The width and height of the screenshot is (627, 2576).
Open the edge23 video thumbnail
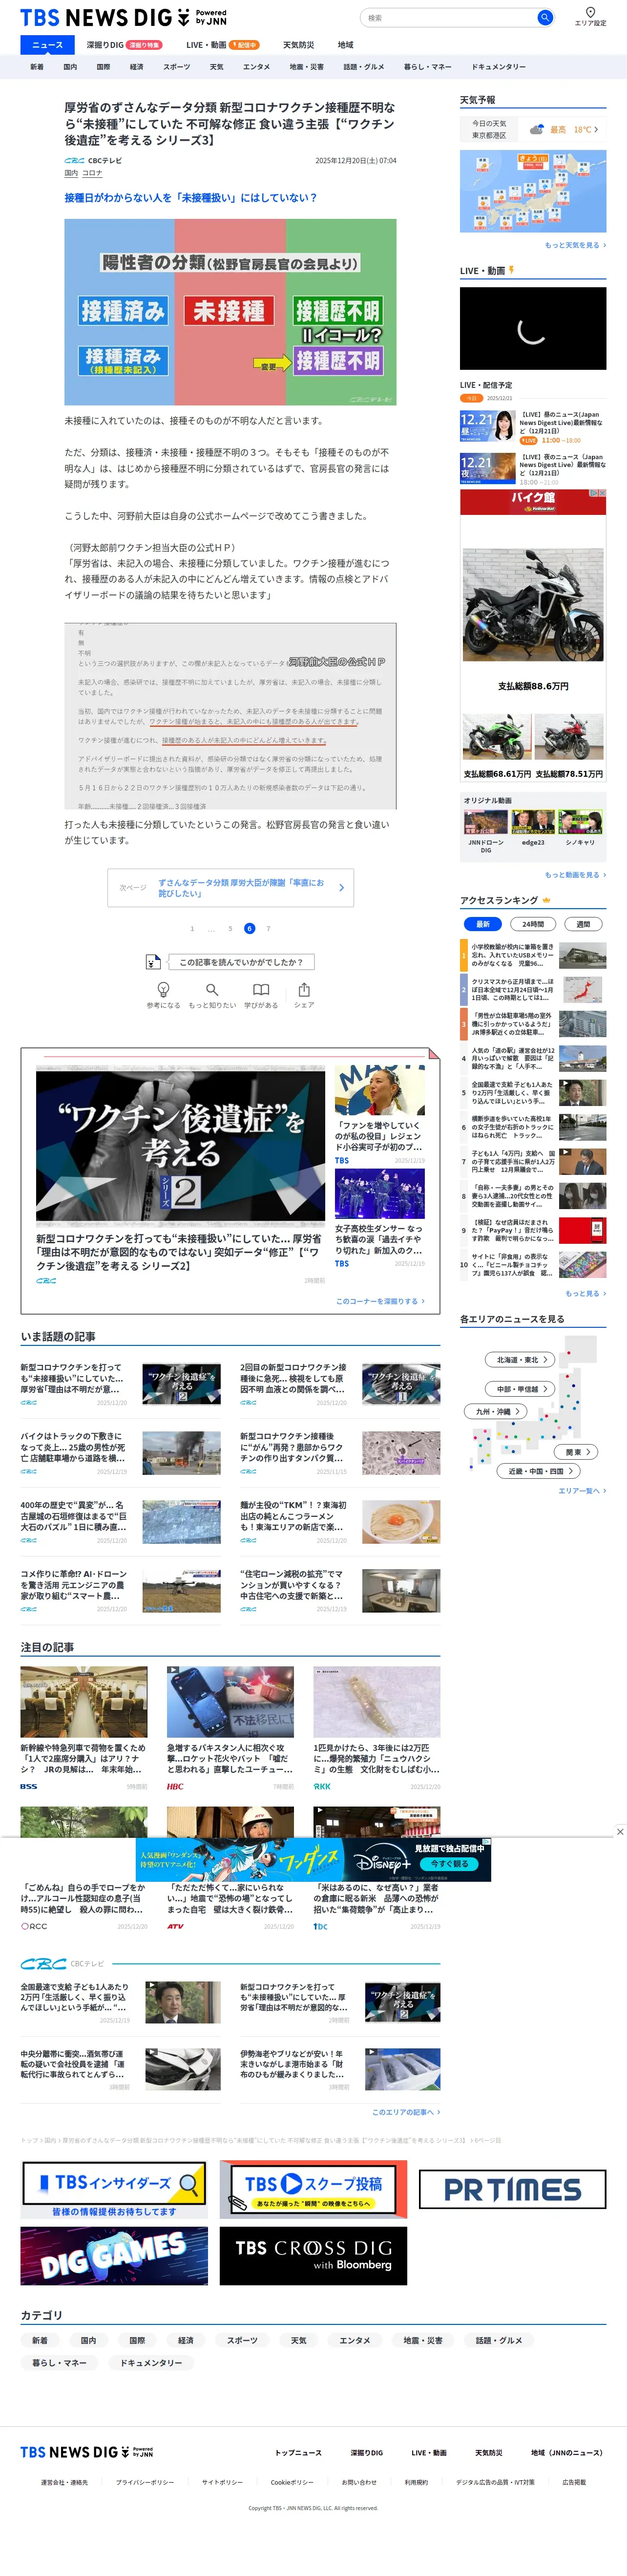point(533,822)
